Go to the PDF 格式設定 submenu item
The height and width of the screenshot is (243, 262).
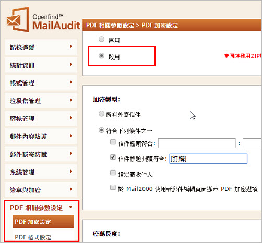[x=33, y=237]
